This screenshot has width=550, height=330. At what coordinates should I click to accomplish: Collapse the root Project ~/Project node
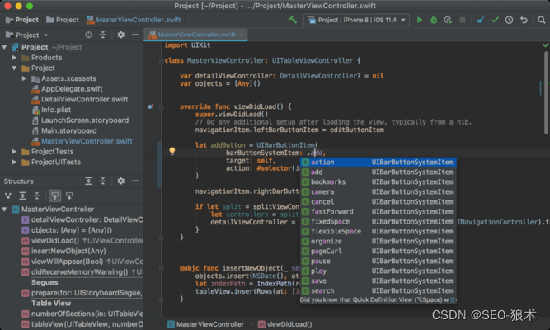pos(5,47)
